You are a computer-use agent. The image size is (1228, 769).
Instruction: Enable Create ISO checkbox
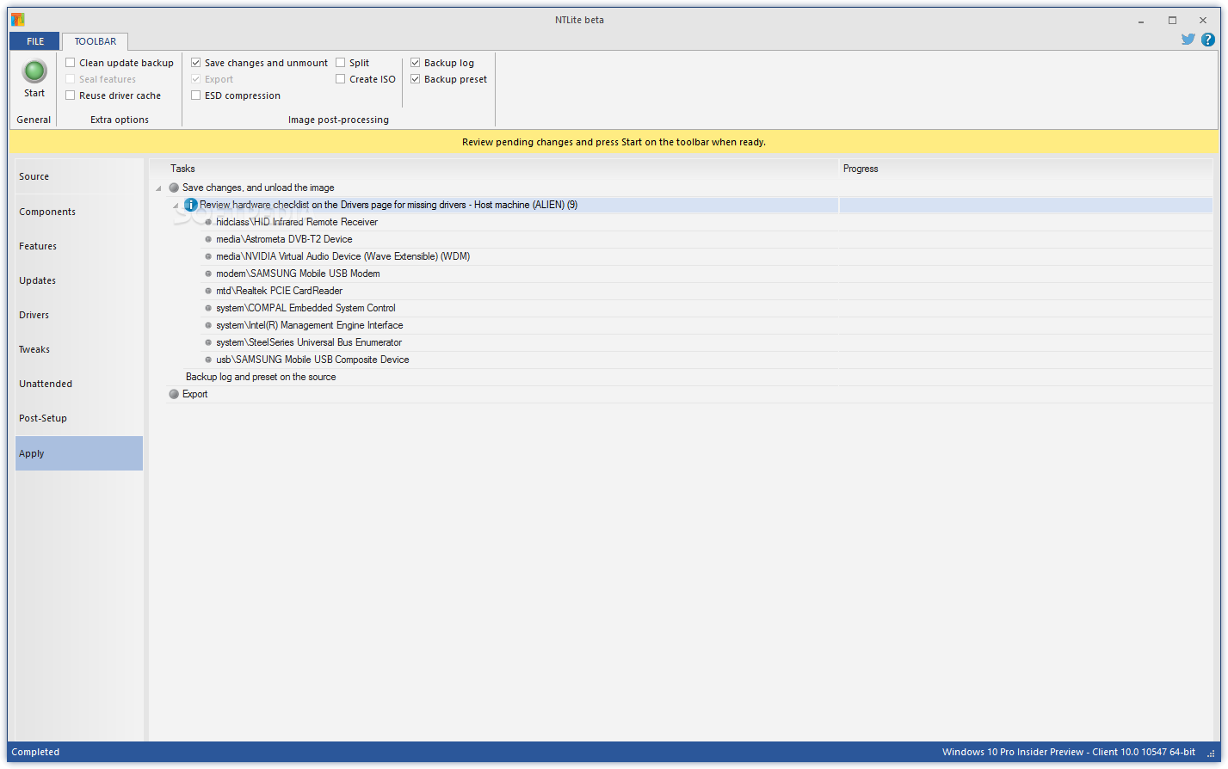[341, 79]
